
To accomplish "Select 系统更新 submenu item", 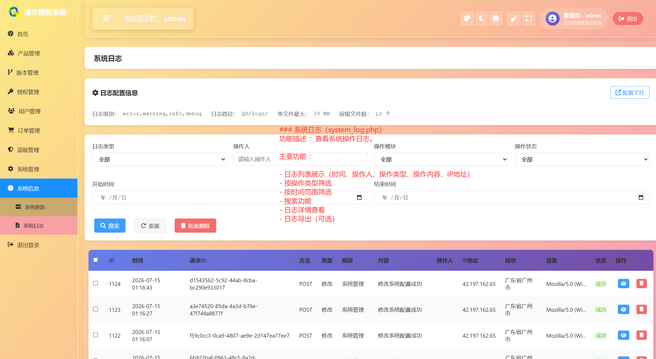I will point(39,207).
